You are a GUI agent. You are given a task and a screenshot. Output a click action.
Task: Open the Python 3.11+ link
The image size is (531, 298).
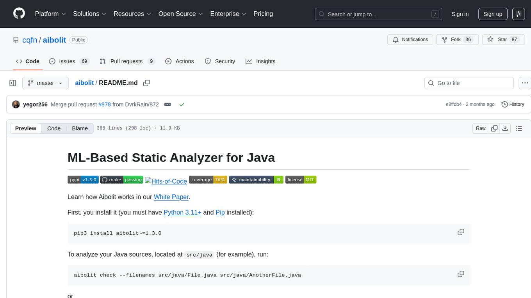182,213
